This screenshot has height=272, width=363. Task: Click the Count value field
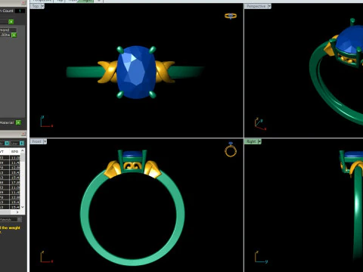(x=20, y=11)
